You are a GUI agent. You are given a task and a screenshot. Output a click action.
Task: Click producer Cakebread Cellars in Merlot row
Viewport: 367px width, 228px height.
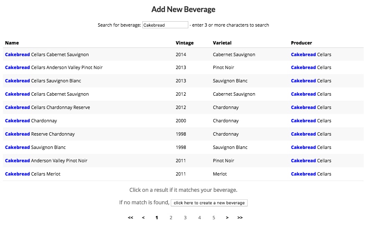point(311,174)
